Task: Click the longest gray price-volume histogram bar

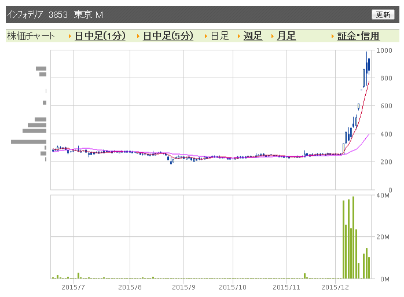Action: (x=28, y=142)
